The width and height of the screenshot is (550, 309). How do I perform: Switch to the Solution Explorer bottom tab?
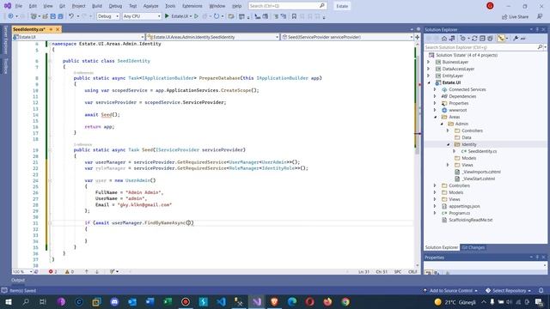pos(442,247)
